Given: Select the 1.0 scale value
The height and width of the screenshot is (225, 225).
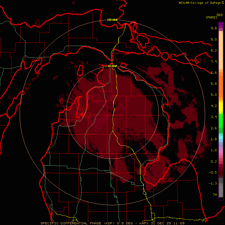Looking at the screenshot, I should (x=214, y=150).
